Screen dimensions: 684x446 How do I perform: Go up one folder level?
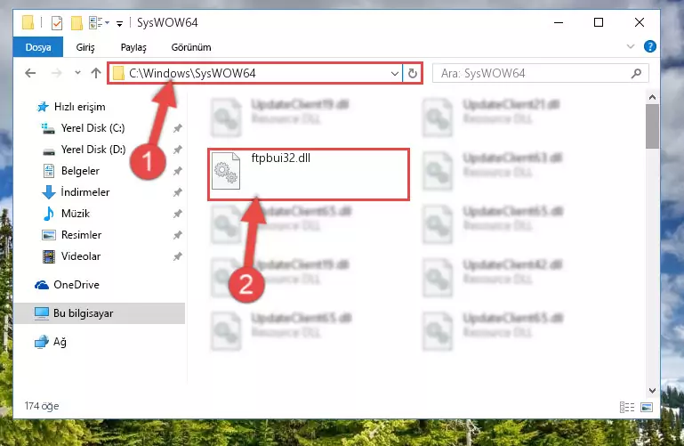click(x=96, y=73)
